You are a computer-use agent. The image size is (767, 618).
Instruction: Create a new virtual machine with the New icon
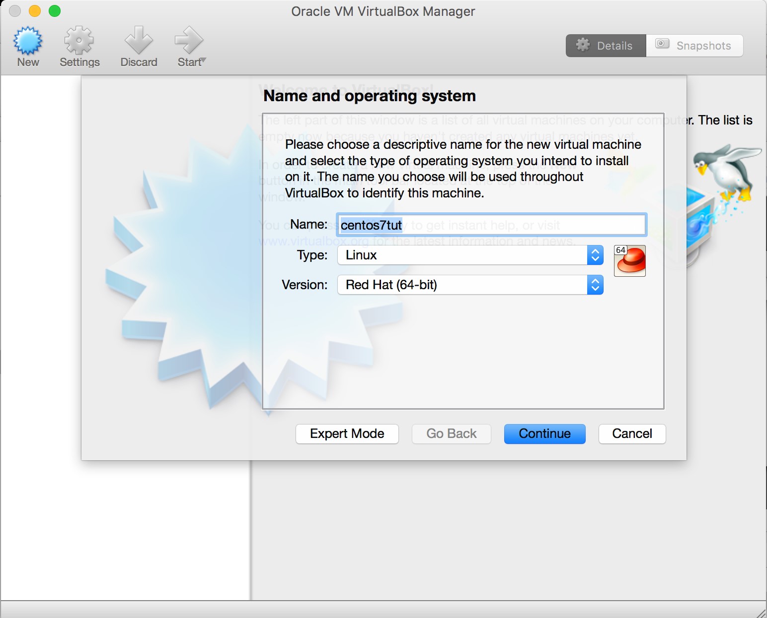pyautogui.click(x=28, y=44)
